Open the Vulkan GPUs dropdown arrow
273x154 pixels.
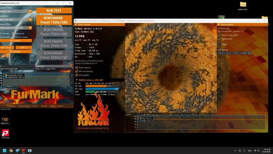pos(30,28)
